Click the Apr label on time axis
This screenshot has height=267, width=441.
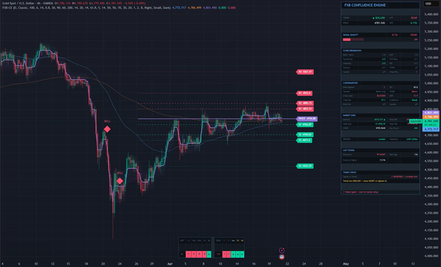coord(170,264)
